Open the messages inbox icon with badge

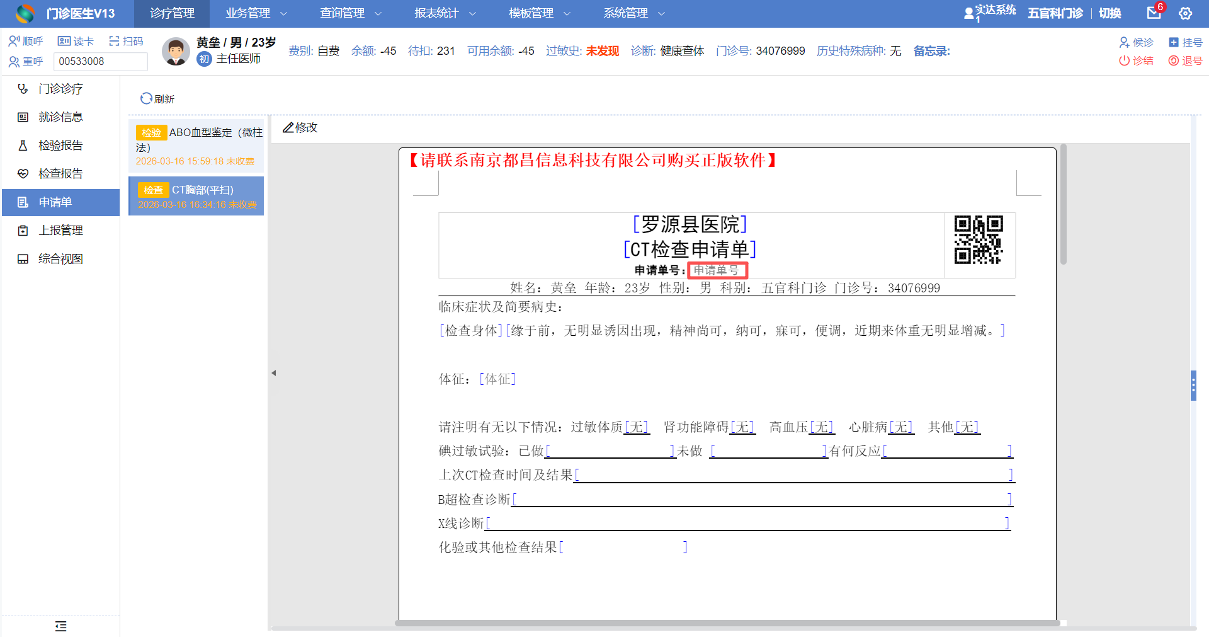pos(1154,13)
